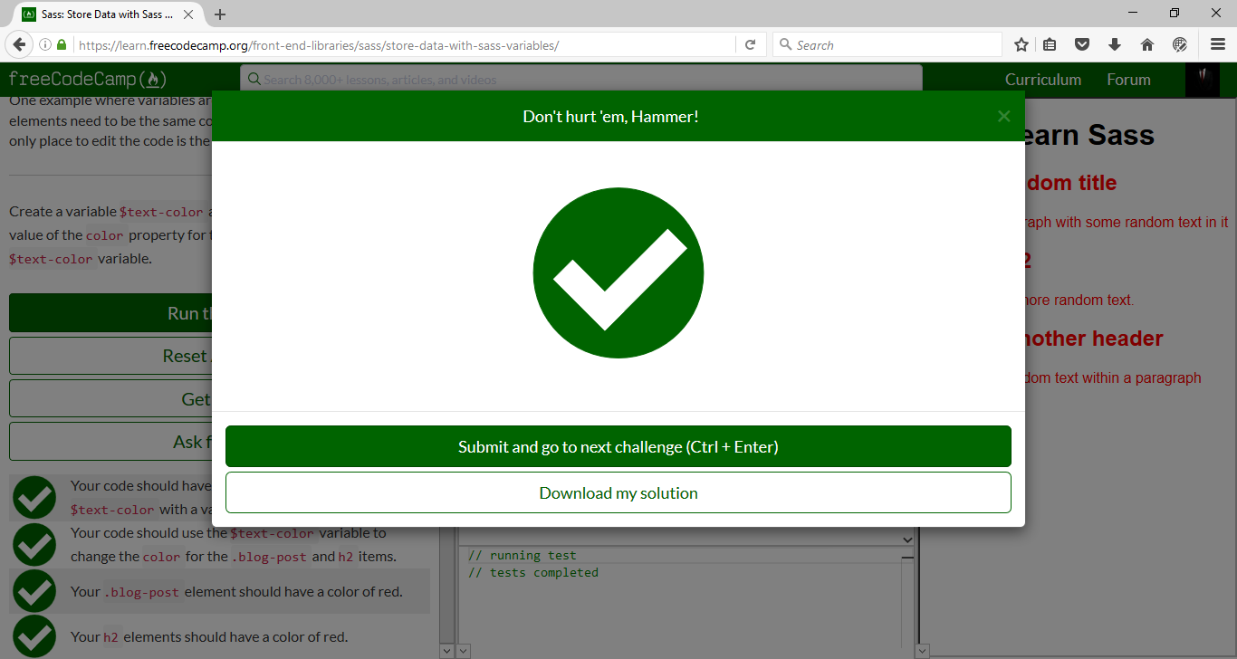The image size is (1237, 659).
Task: Open the Firefox hamburger menu
Action: (x=1216, y=43)
